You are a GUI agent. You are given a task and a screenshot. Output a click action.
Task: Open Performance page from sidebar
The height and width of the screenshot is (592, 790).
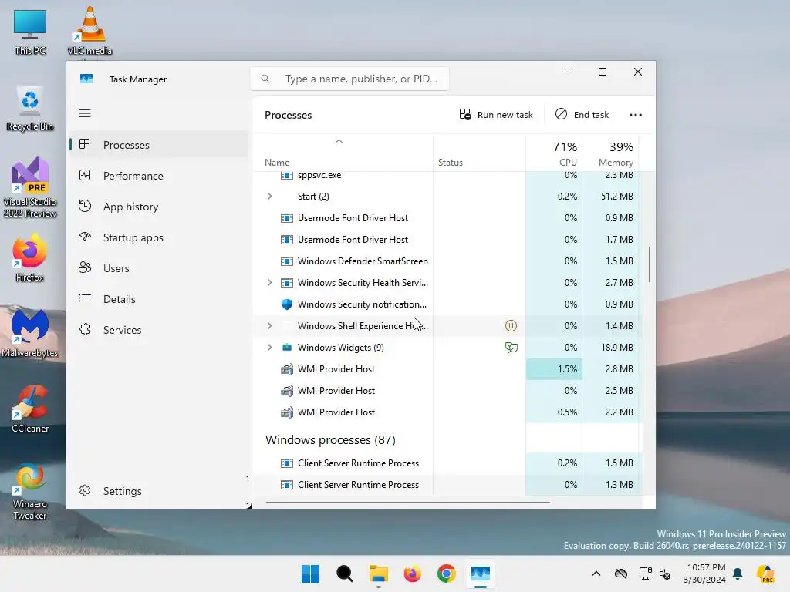coord(159,176)
